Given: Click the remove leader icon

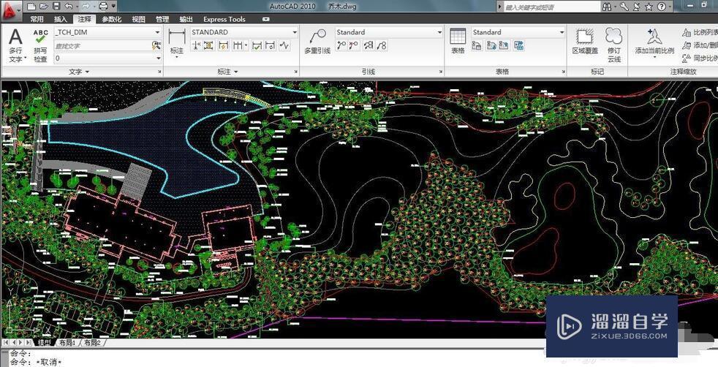Looking at the screenshot, I should pos(353,45).
